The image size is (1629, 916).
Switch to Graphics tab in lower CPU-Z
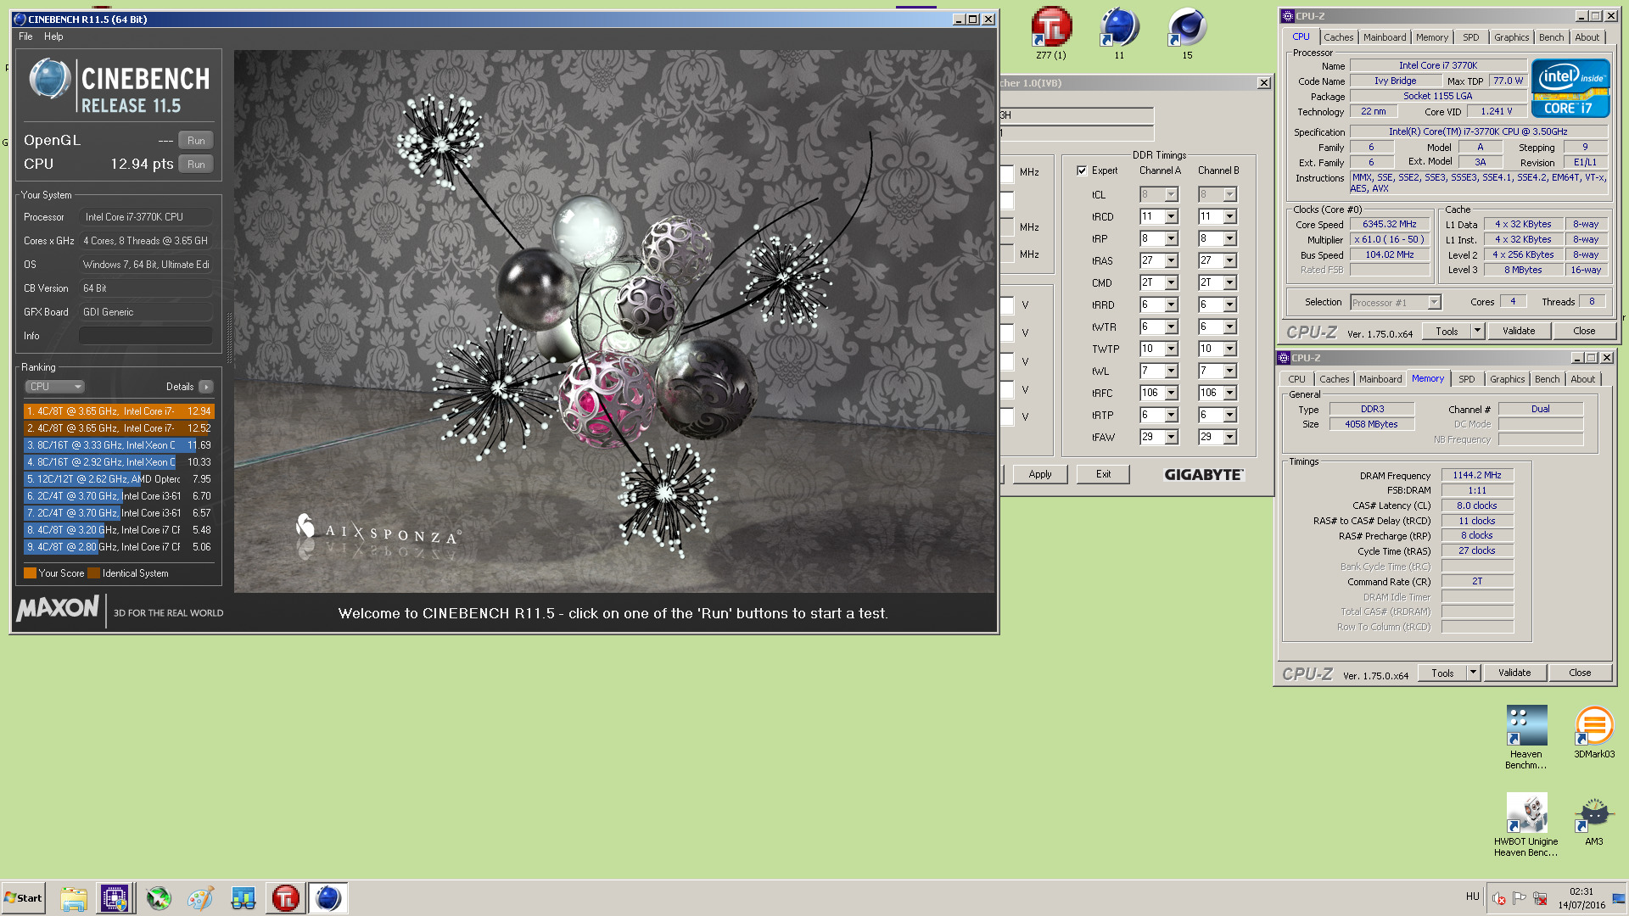tap(1507, 379)
